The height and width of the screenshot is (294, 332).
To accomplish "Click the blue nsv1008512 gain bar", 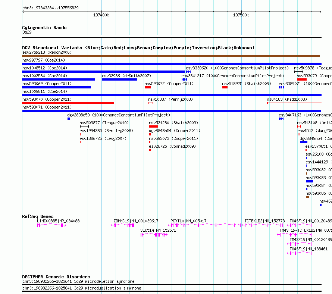I will tap(104, 72).
